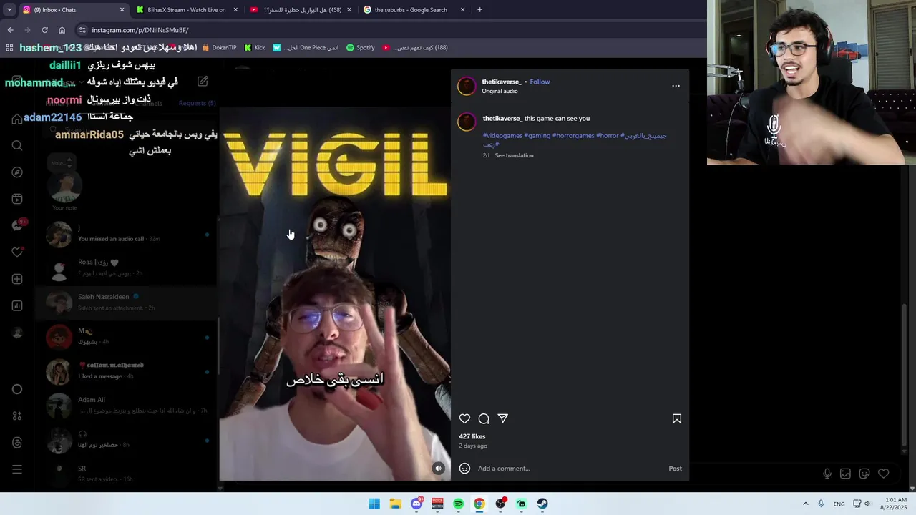Go back to previous page
This screenshot has width=916, height=515.
click(x=10, y=30)
